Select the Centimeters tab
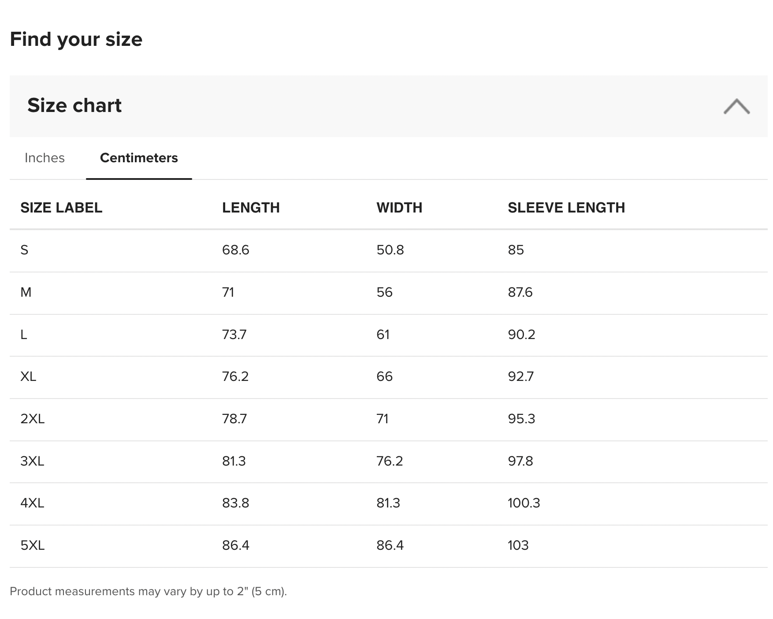Screen dimensions: 773x619 click(x=139, y=158)
